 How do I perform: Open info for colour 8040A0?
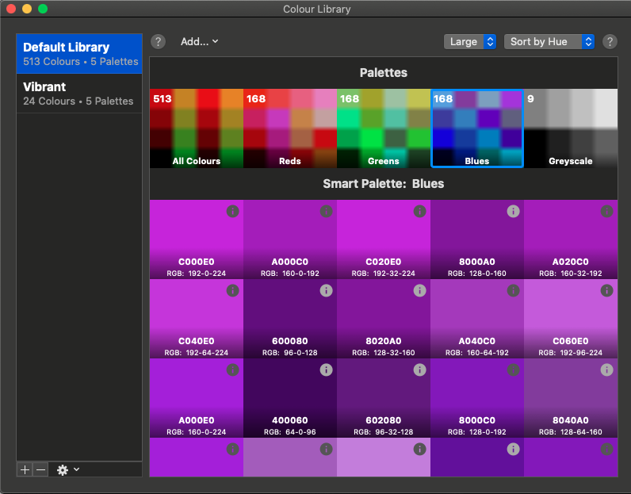pos(607,370)
